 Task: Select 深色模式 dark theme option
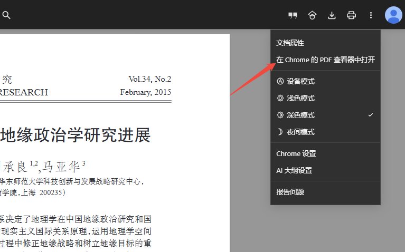[x=325, y=115]
